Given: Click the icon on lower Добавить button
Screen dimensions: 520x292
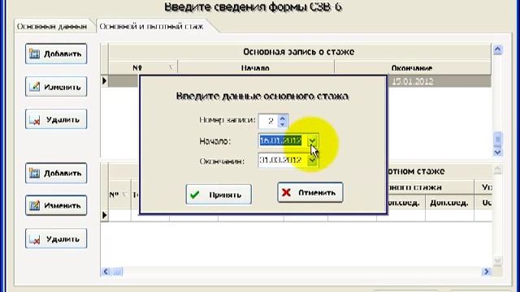Looking at the screenshot, I should click(34, 173).
